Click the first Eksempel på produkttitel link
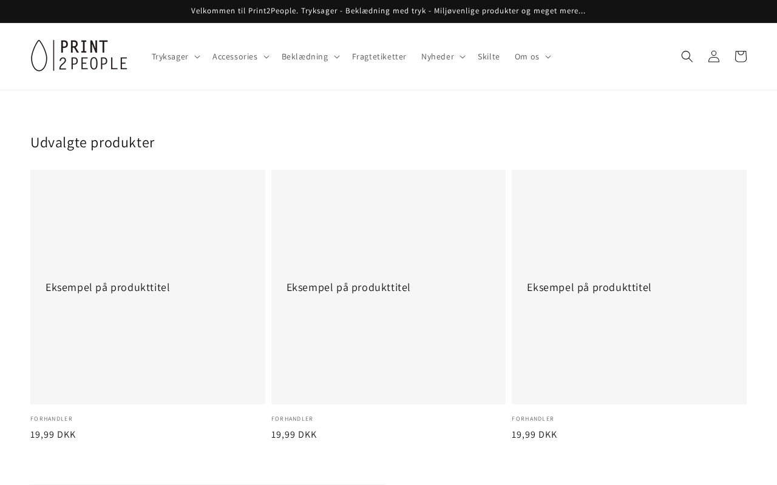Image resolution: width=777 pixels, height=485 pixels. click(107, 287)
